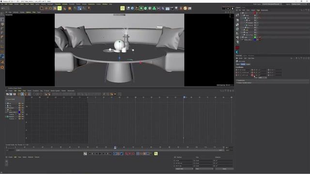Open the Tags menu in Object Manager
This screenshot has height=174, width=310.
coord(258,10)
